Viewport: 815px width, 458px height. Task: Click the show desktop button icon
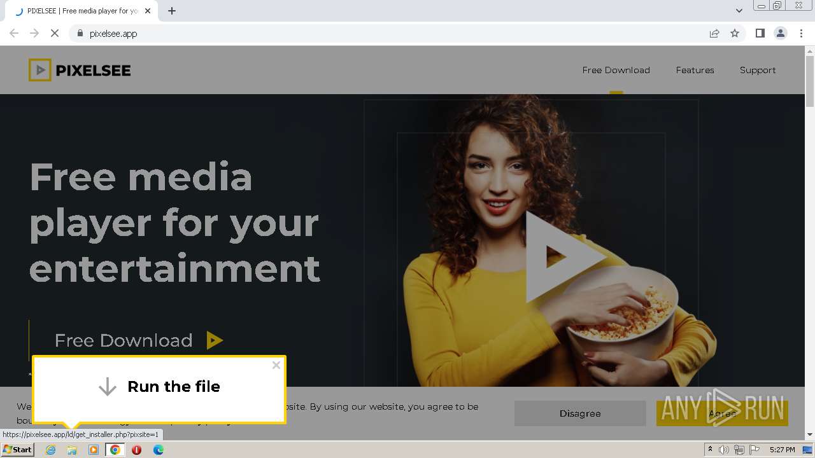tap(807, 450)
